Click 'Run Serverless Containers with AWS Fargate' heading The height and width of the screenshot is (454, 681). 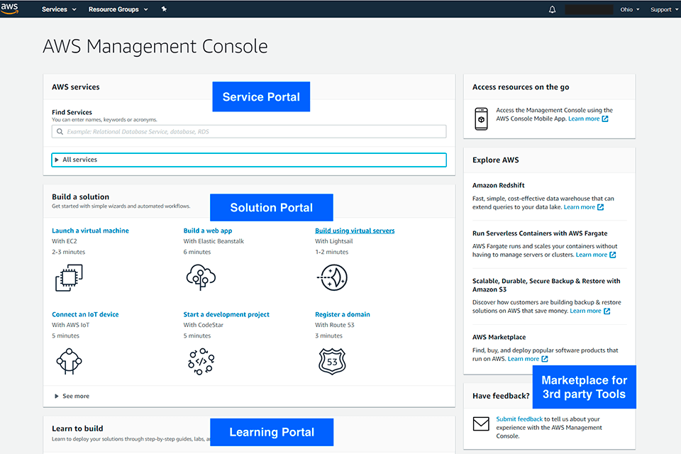pos(540,233)
